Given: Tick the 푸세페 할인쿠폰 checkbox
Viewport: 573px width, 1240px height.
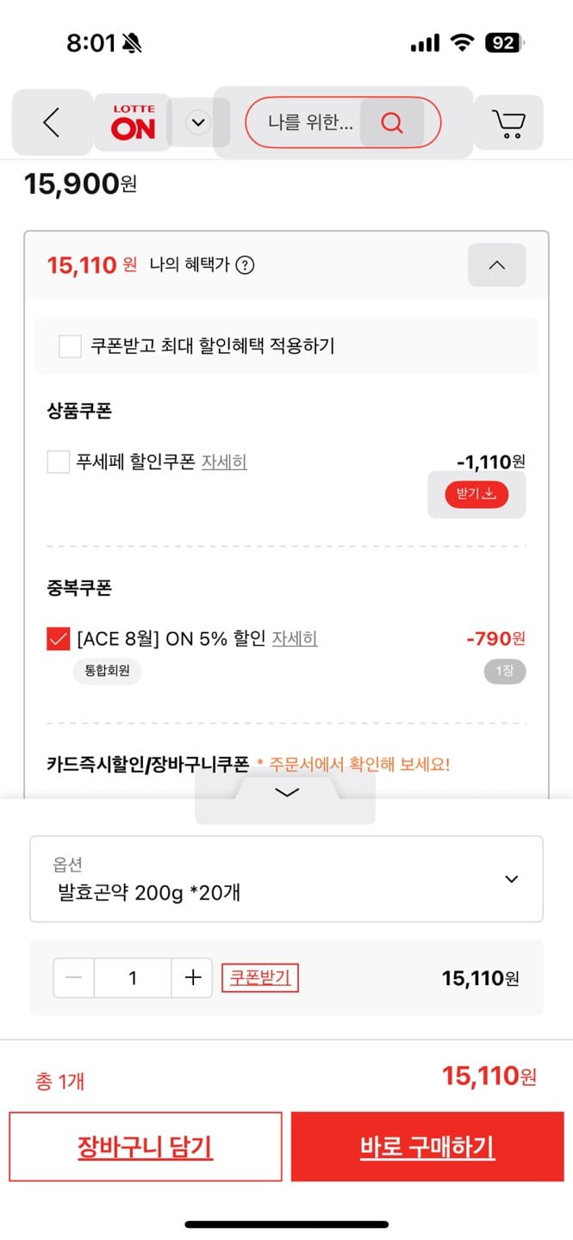Looking at the screenshot, I should pyautogui.click(x=59, y=462).
